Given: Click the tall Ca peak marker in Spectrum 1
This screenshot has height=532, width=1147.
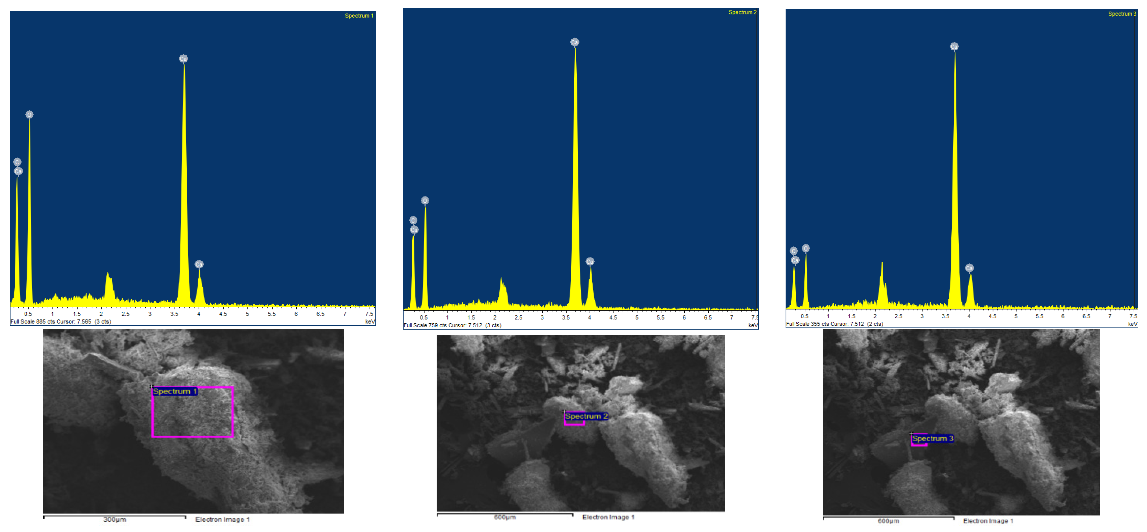Looking at the screenshot, I should (x=183, y=59).
